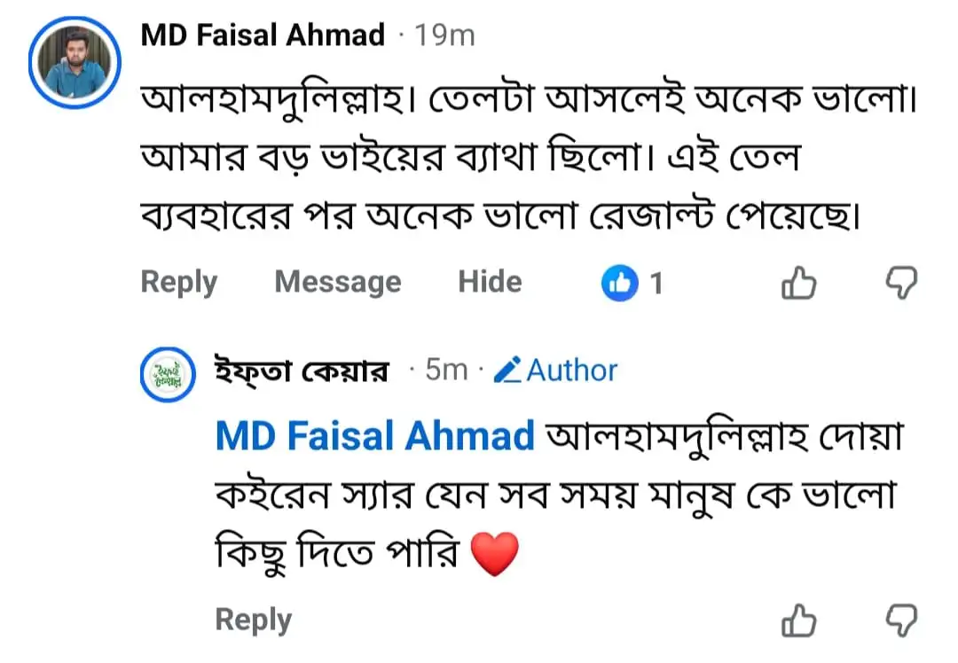Open the ইফতা কেয়ার page name

[x=302, y=370]
